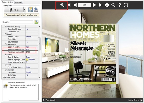Select the Download URL row
Image resolution: width=144 pixels, height=103 pixels.
tap(20, 32)
